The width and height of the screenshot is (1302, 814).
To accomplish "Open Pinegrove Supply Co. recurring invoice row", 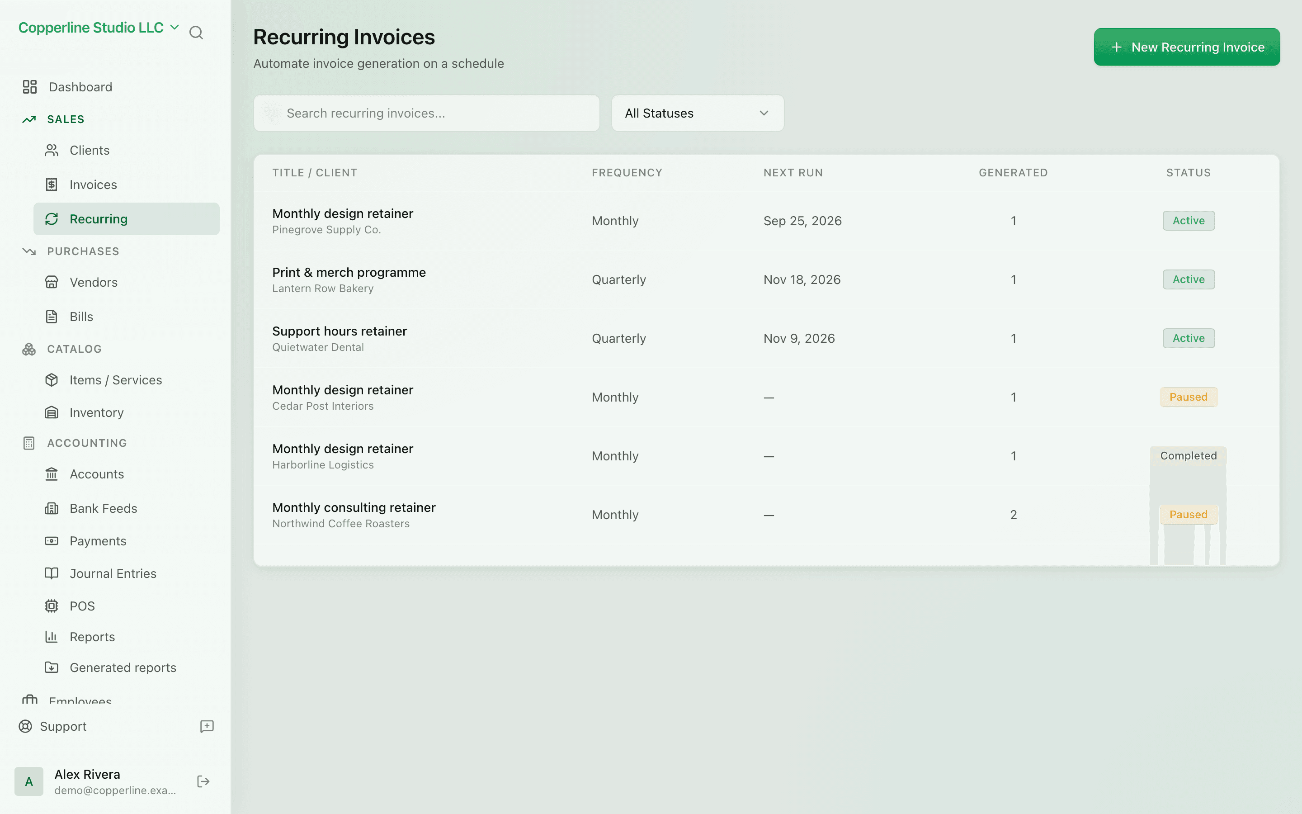I will coord(766,221).
